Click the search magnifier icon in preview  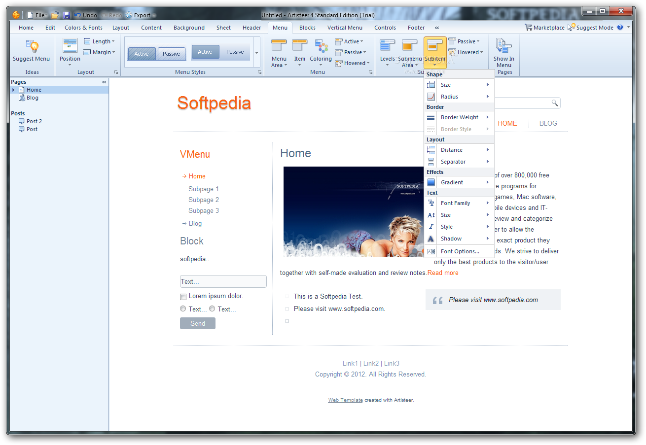pyautogui.click(x=555, y=103)
